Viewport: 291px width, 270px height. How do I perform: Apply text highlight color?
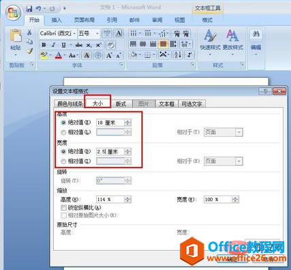(x=44, y=55)
